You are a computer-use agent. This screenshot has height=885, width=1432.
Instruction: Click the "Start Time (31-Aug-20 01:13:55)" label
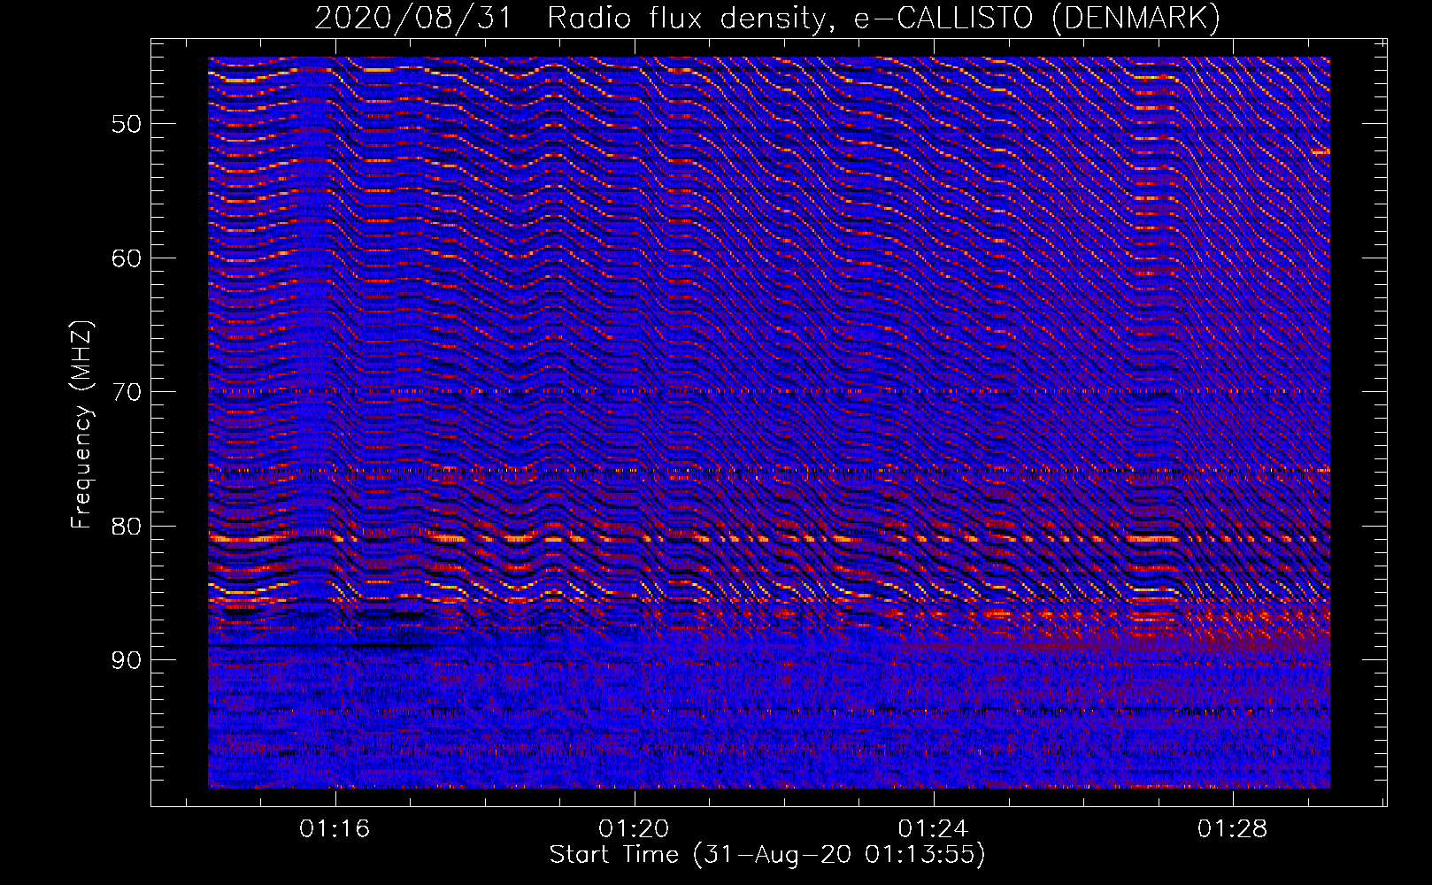click(x=767, y=855)
